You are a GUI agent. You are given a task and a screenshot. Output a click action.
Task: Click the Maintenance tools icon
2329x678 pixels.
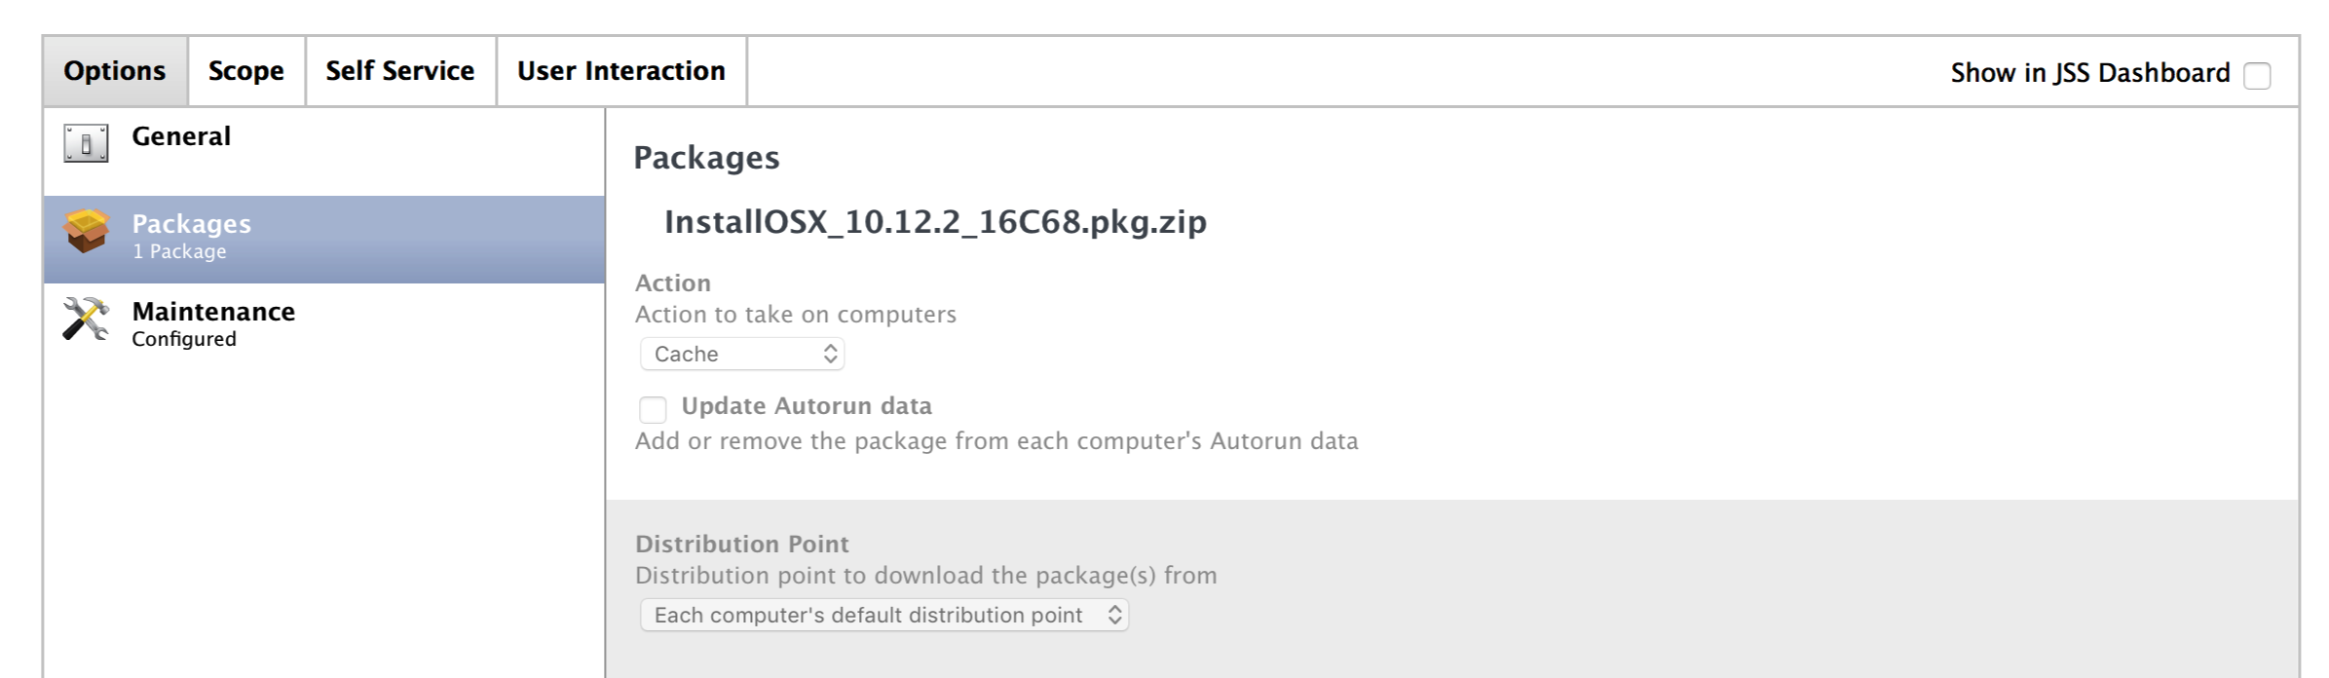tap(86, 319)
